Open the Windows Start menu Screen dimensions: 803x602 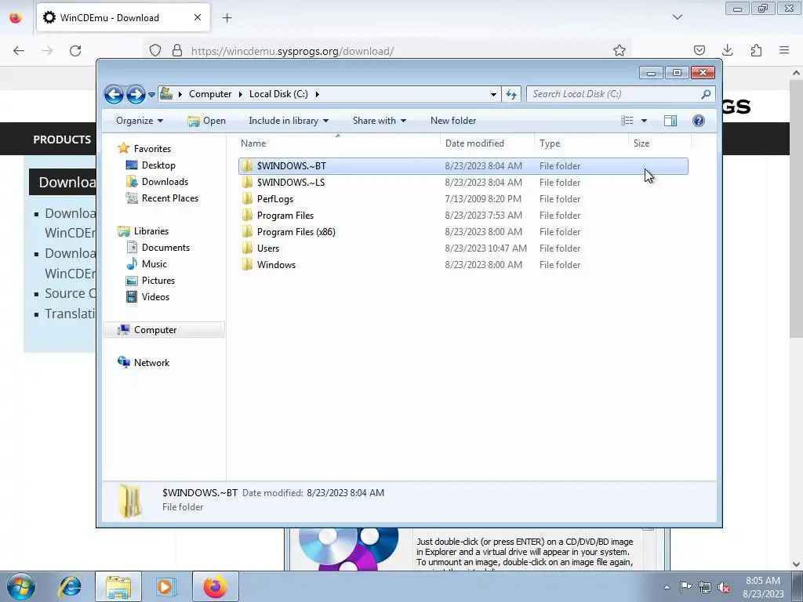tap(21, 586)
